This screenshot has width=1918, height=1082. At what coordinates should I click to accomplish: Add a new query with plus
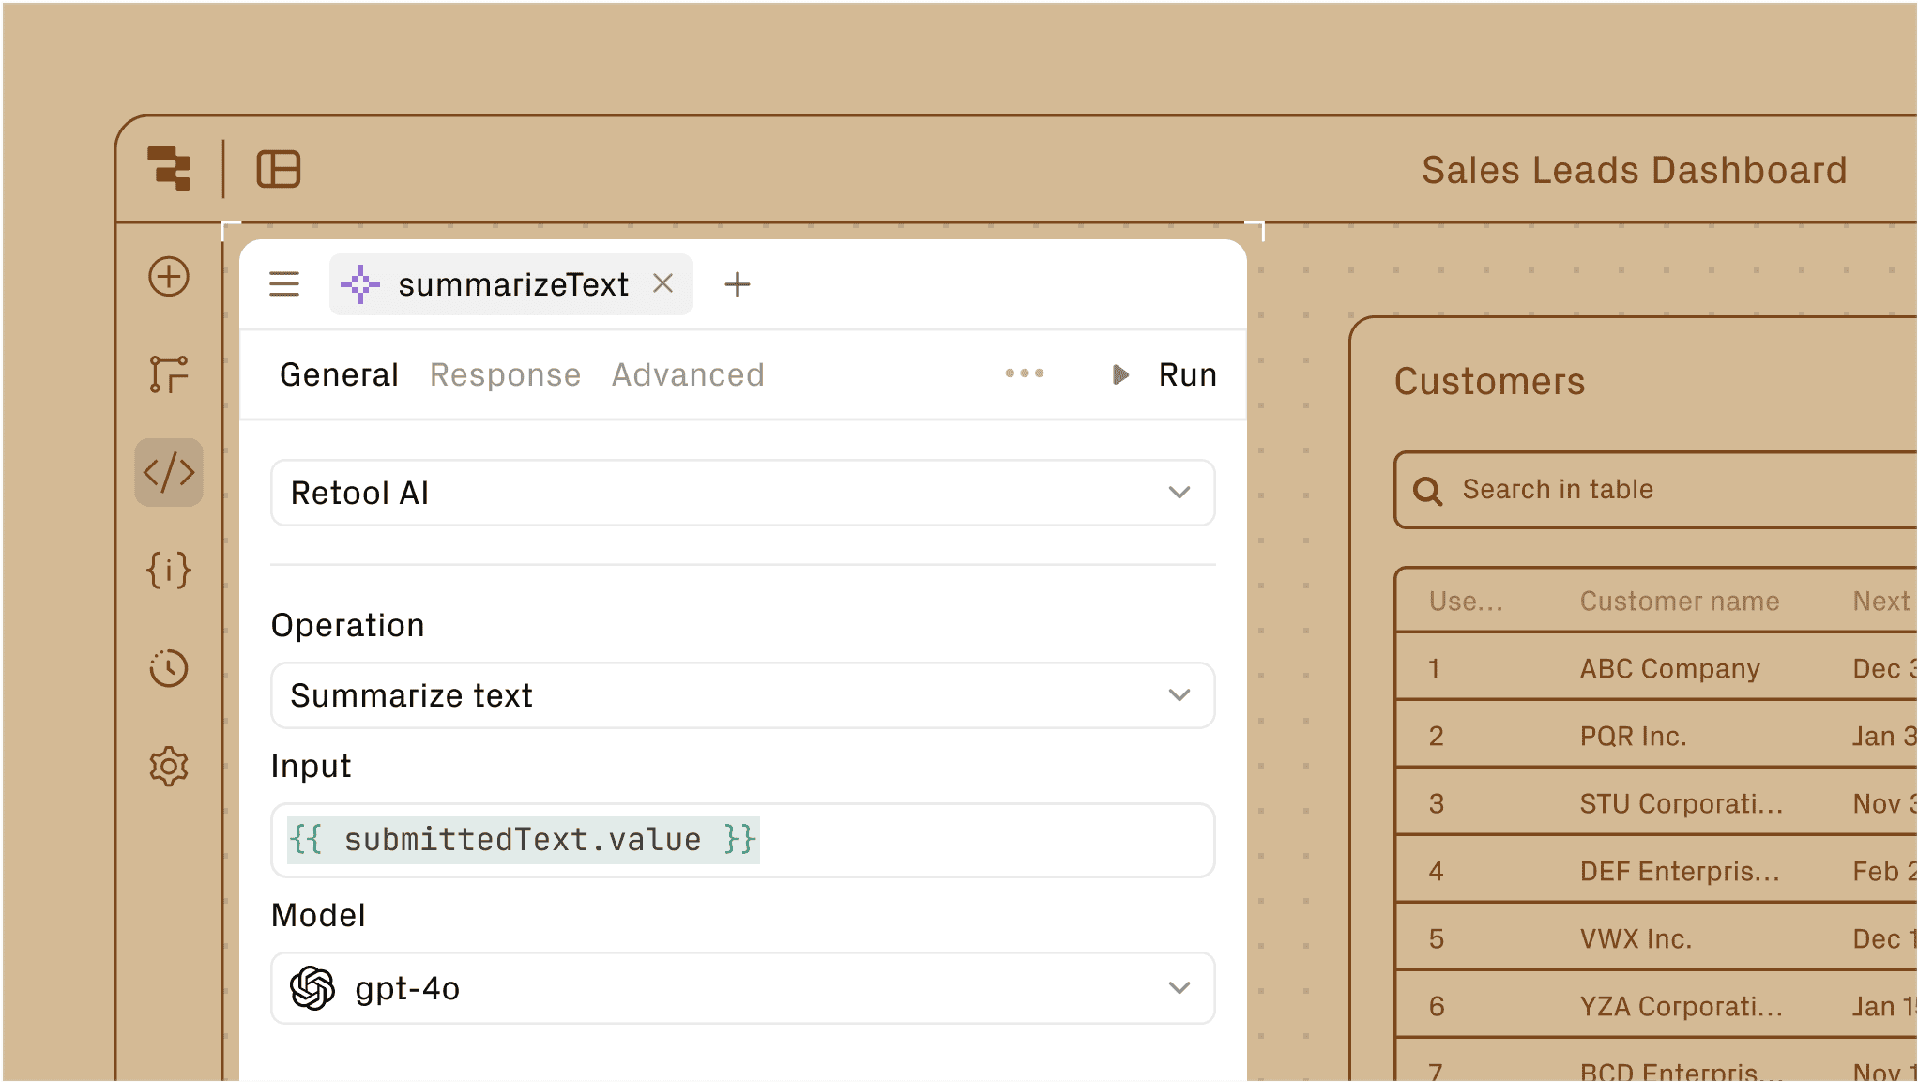click(x=738, y=284)
